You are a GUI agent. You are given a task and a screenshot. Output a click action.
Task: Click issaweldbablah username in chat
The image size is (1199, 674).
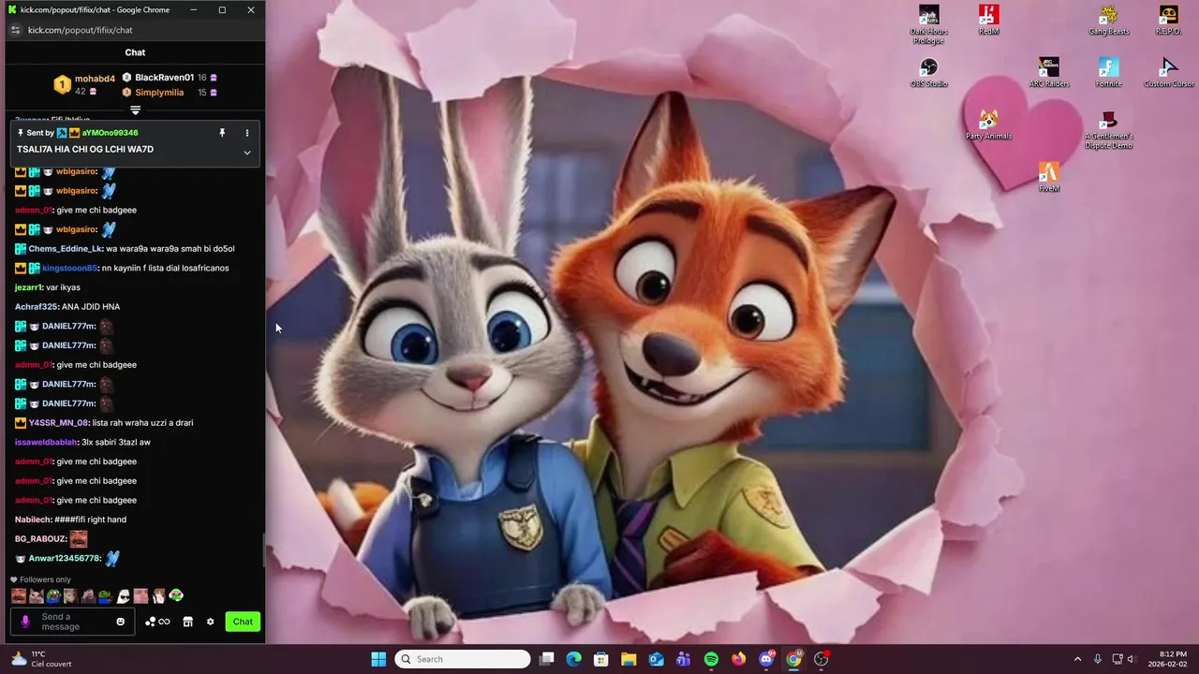click(x=46, y=442)
